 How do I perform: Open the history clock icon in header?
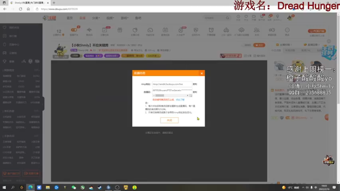(238, 17)
